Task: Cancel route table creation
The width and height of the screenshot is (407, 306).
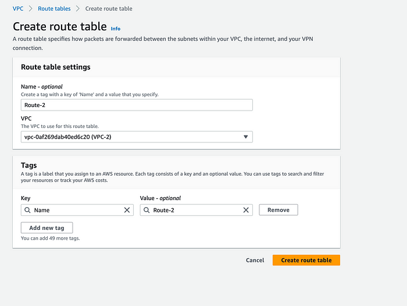Action: pos(255,260)
